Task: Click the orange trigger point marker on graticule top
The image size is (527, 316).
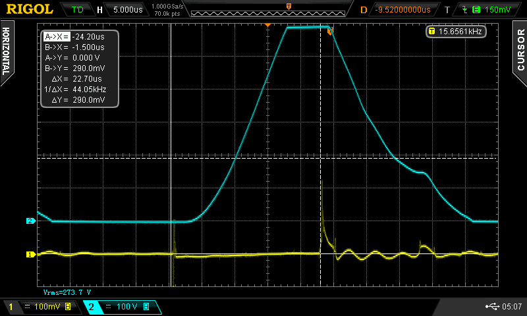Action: [267, 25]
